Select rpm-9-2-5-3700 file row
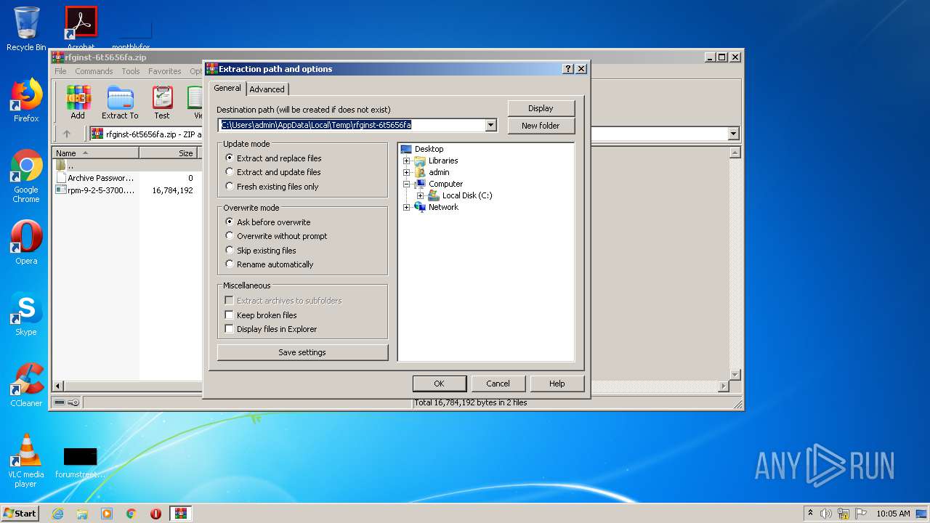The height and width of the screenshot is (523, 930). click(x=125, y=190)
